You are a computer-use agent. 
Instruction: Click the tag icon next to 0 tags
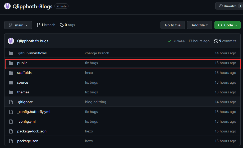coord(62,25)
